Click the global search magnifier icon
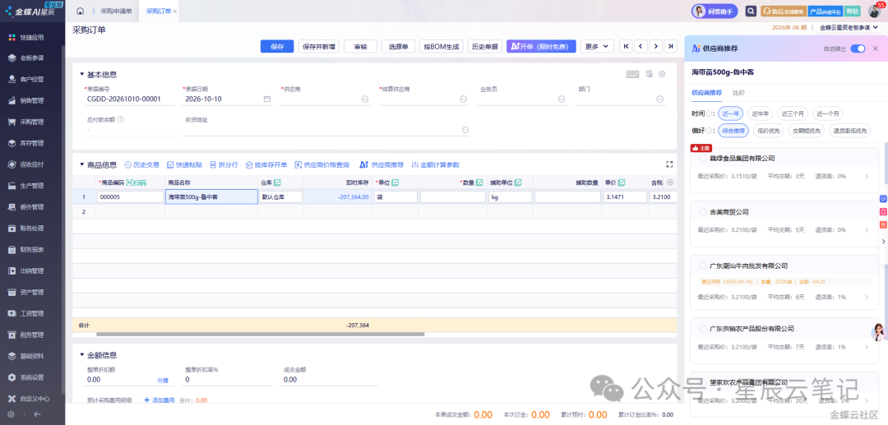Screen dimensions: 888x425 pyautogui.click(x=751, y=11)
